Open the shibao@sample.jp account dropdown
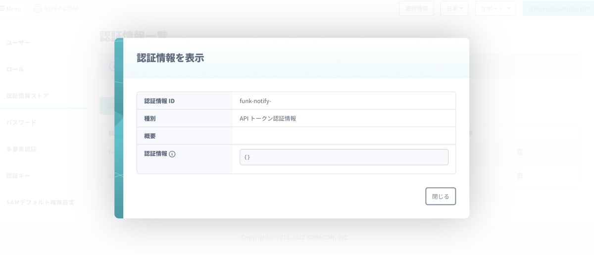 coord(558,8)
